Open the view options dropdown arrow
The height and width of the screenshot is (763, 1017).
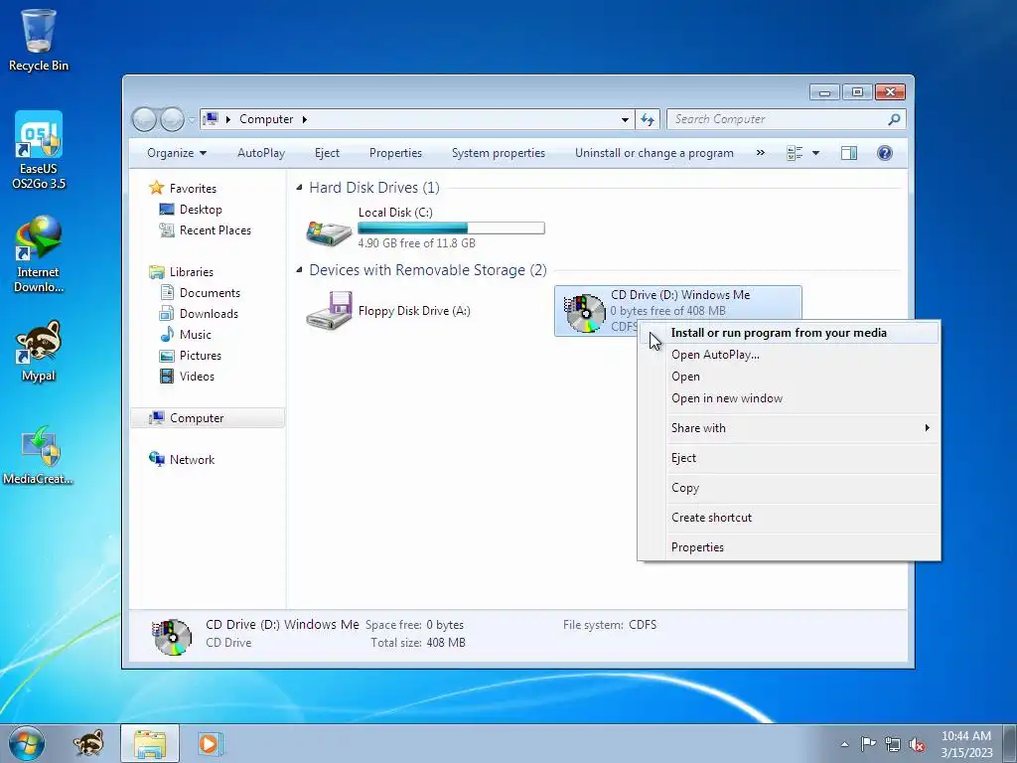[816, 153]
